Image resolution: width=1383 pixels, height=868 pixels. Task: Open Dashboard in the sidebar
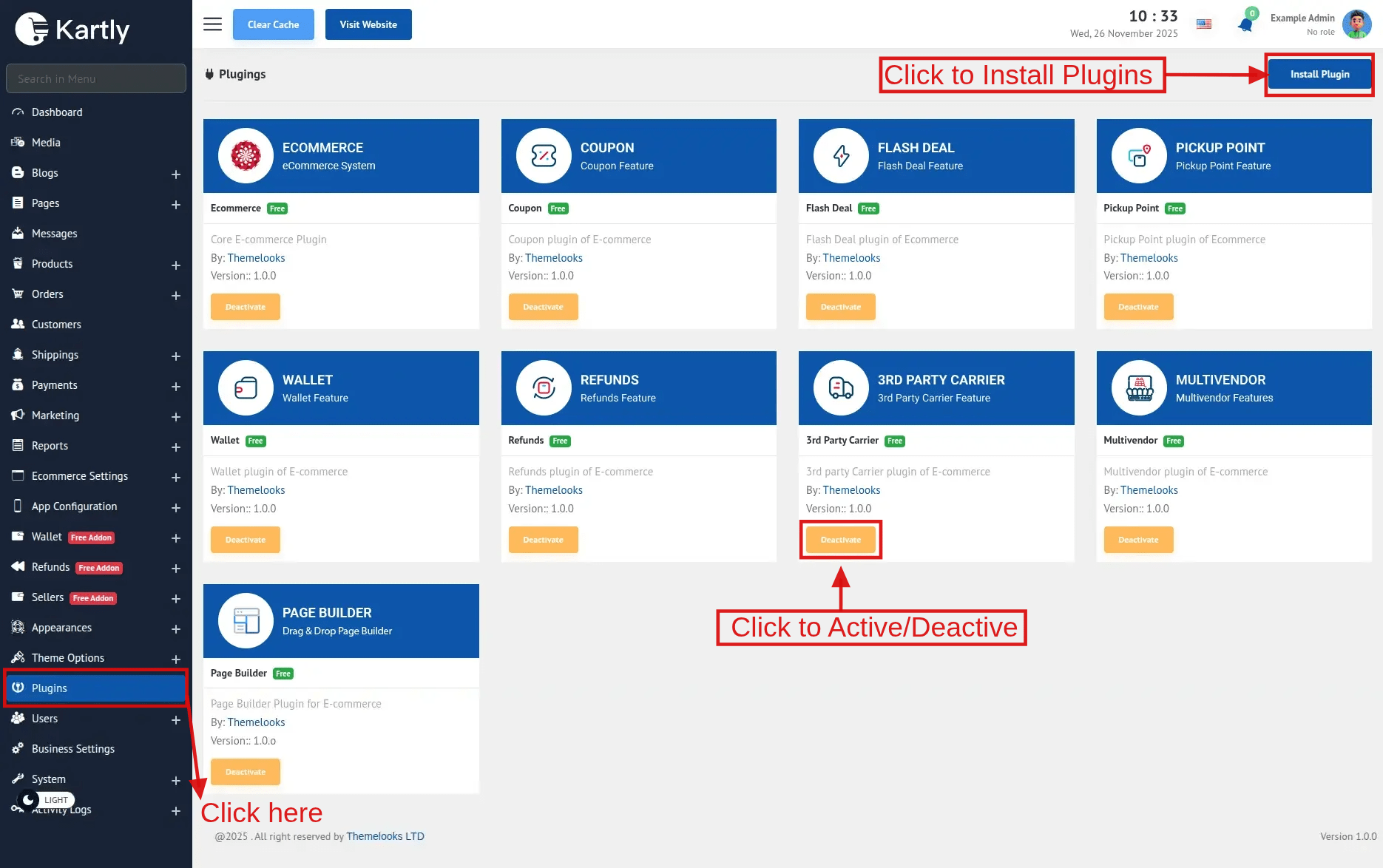click(x=57, y=112)
